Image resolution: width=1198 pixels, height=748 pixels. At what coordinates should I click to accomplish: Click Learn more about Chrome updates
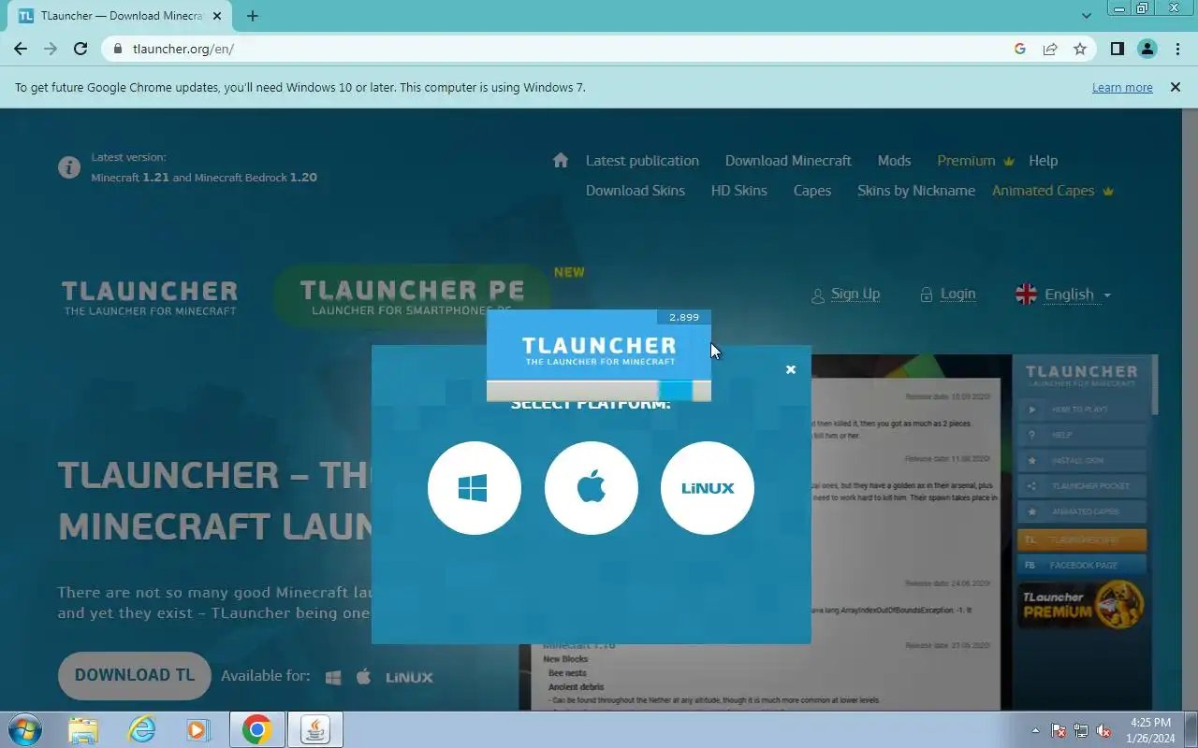coord(1122,87)
